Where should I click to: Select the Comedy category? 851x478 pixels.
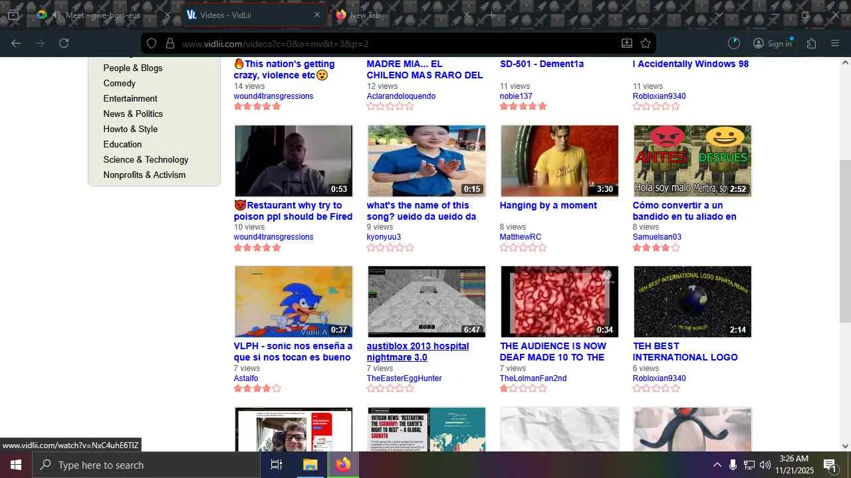[x=120, y=83]
